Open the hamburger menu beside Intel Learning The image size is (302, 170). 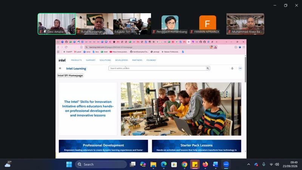click(60, 68)
